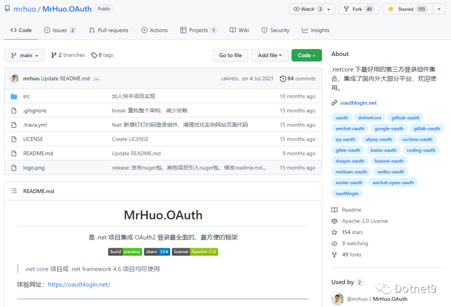Viewport: 451px width, 307px height.
Task: Toggle the Starred button
Action: click(408, 9)
